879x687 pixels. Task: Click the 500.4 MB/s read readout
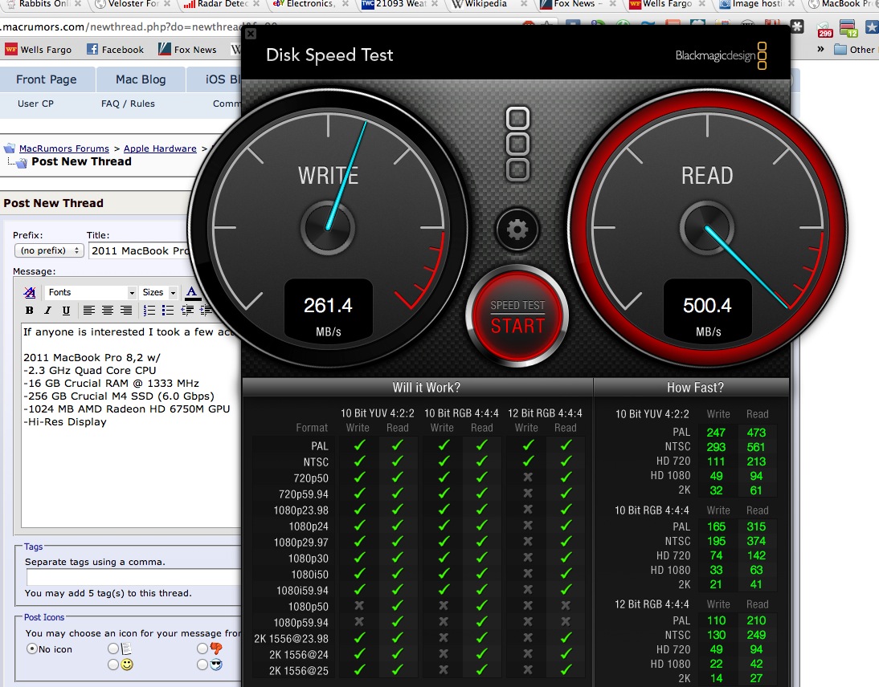(x=708, y=310)
